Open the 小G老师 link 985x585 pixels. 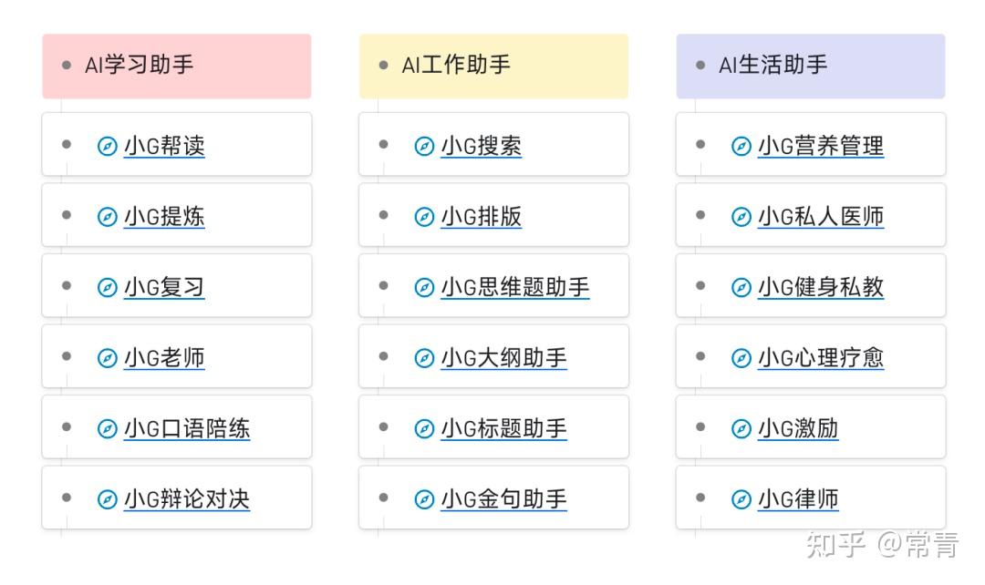click(x=164, y=358)
